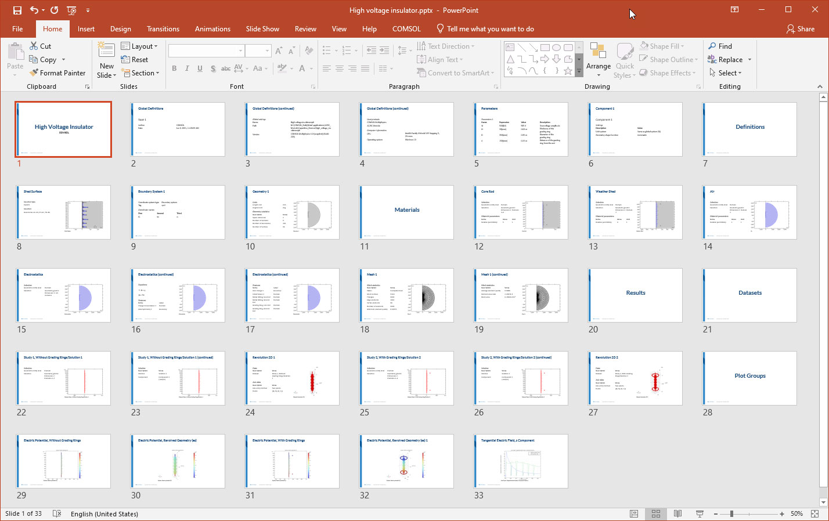Click the New Slide icon
829x521 pixels.
pyautogui.click(x=106, y=51)
